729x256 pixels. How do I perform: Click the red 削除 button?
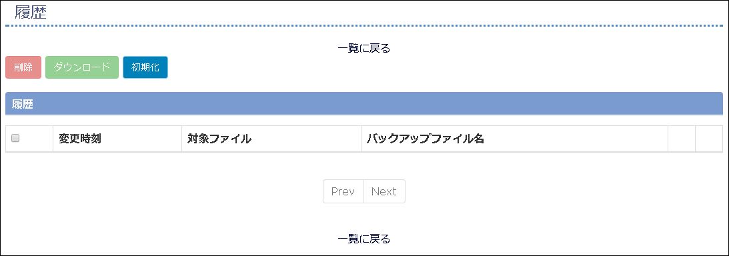click(x=23, y=67)
